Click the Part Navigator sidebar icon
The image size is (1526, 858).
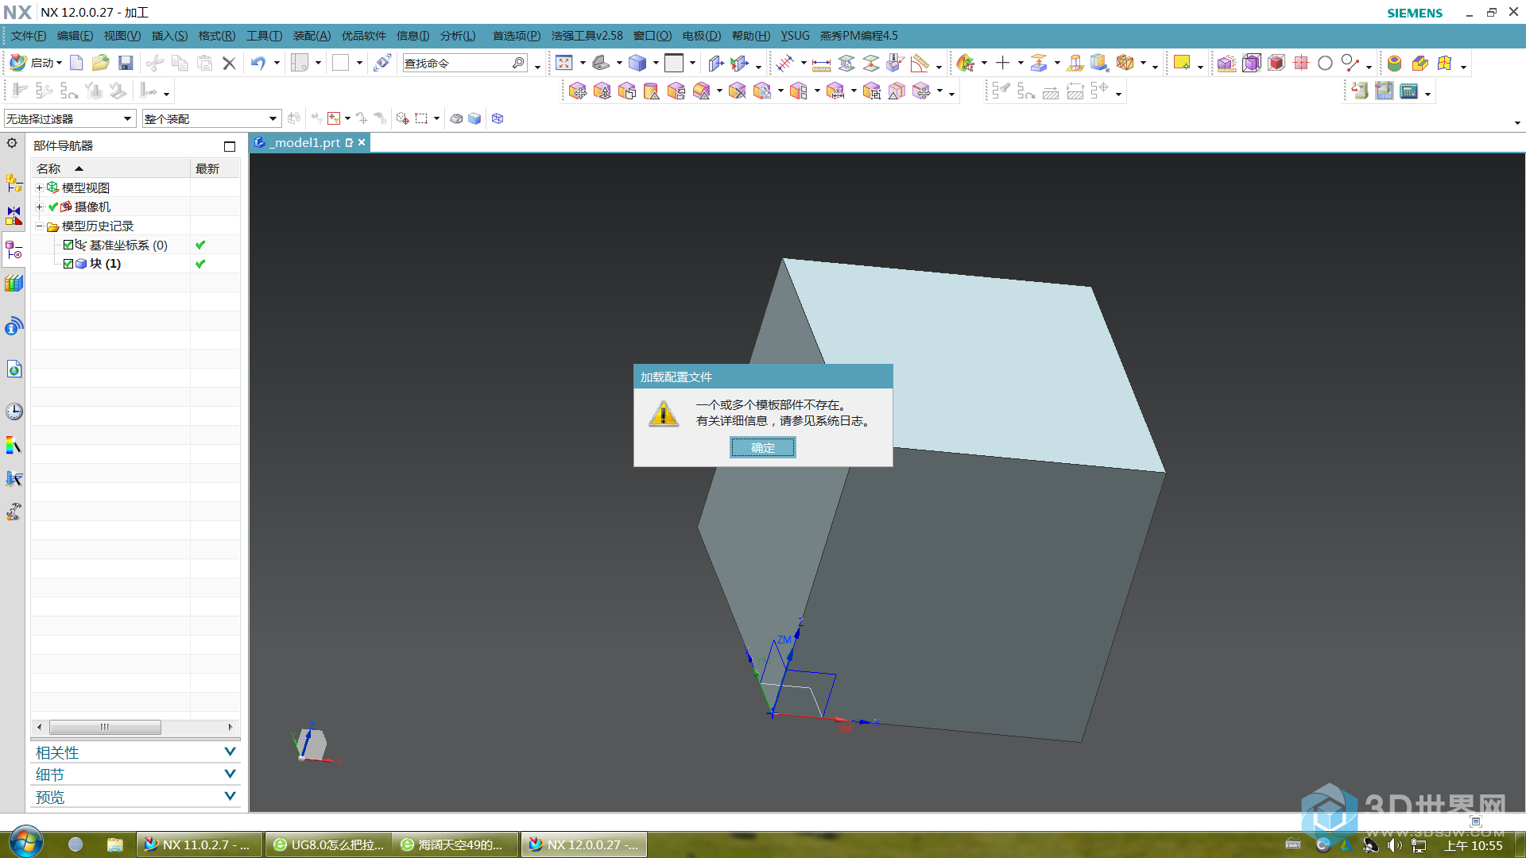[x=14, y=251]
